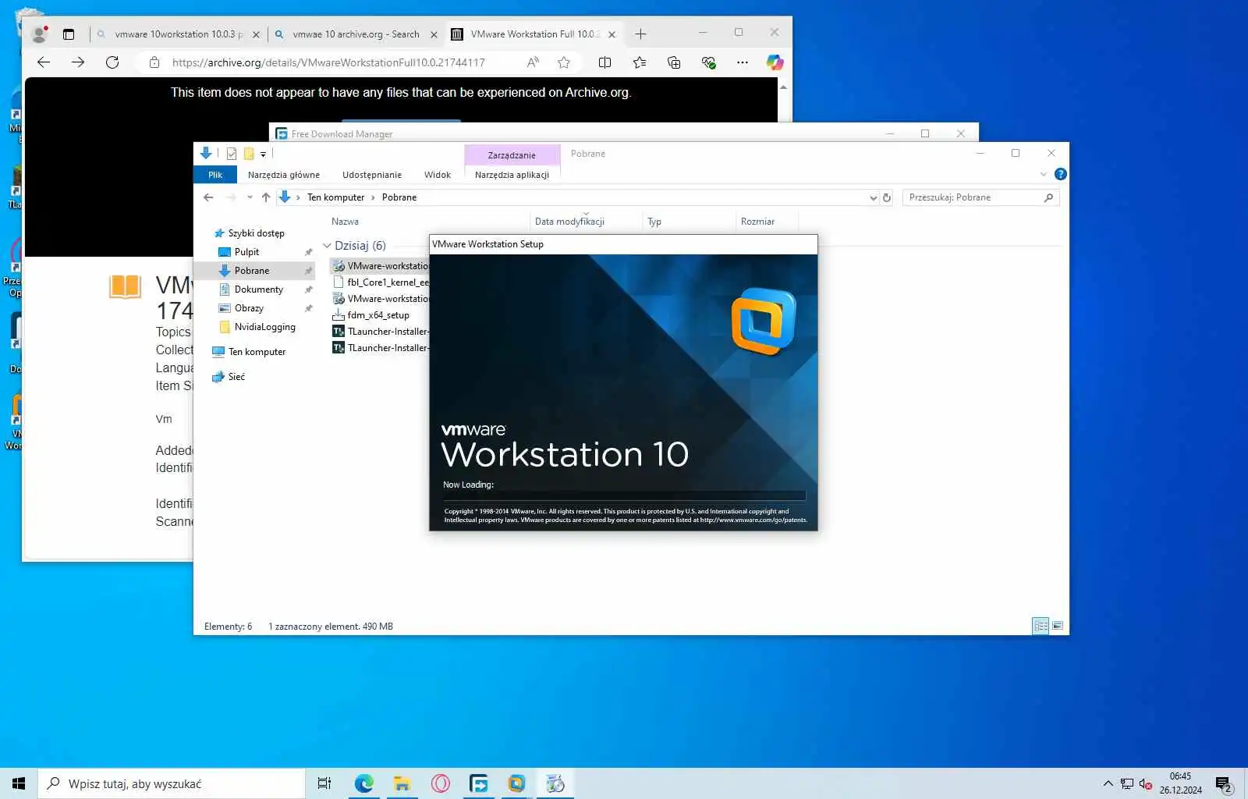
Task: Click breadcrumb chevron after Ten komputer
Action: click(373, 197)
